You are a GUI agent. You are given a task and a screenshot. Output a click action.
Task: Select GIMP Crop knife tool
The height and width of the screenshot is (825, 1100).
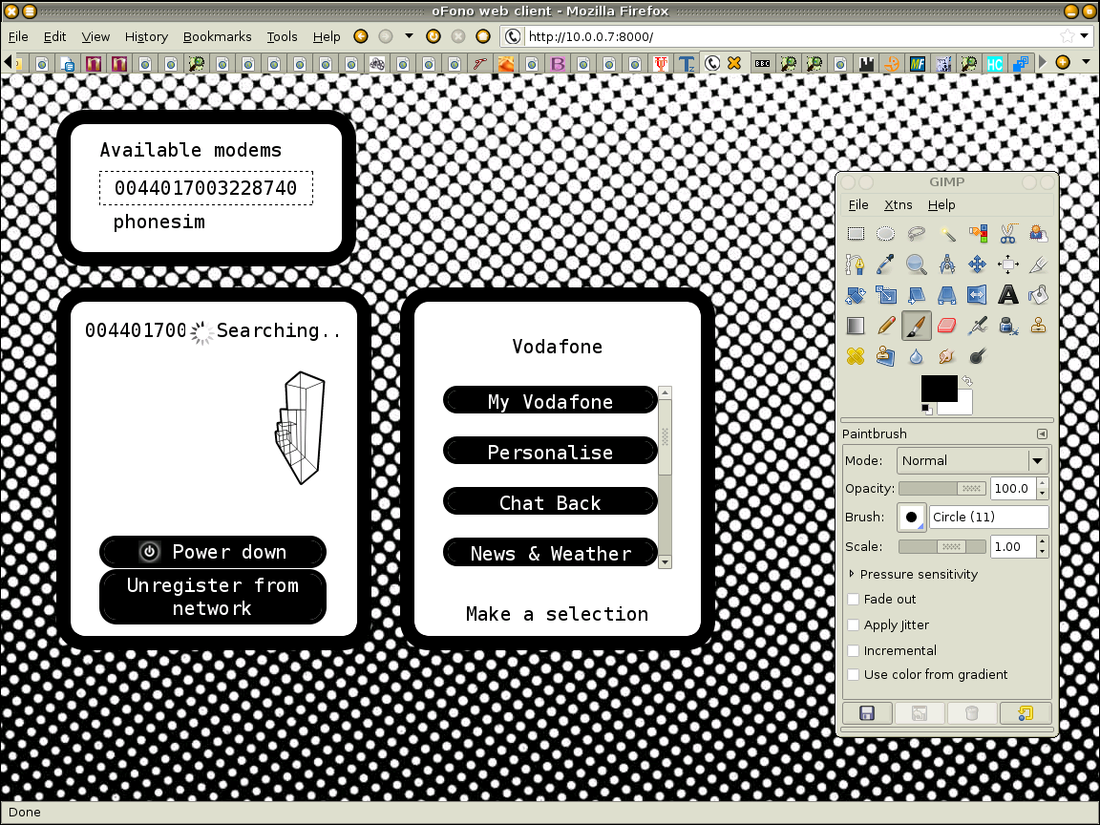(x=1038, y=264)
